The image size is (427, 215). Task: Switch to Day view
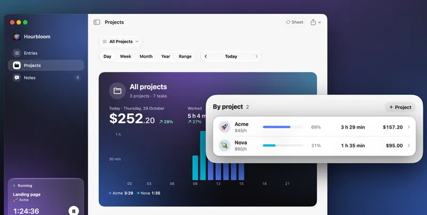pyautogui.click(x=107, y=57)
